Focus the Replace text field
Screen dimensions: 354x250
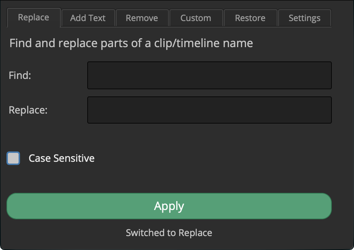[x=210, y=110]
